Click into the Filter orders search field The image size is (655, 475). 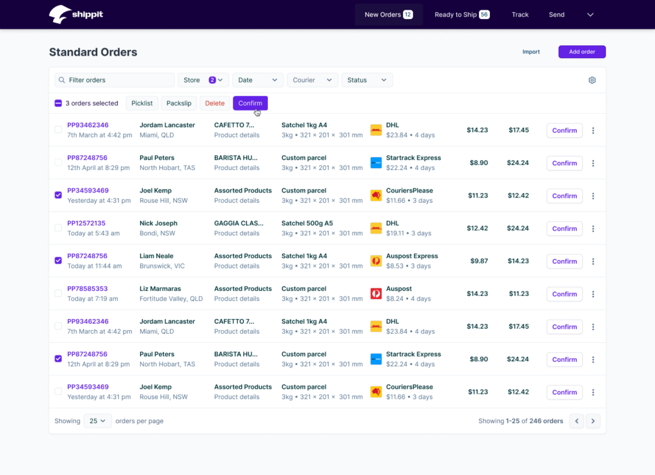pyautogui.click(x=114, y=80)
